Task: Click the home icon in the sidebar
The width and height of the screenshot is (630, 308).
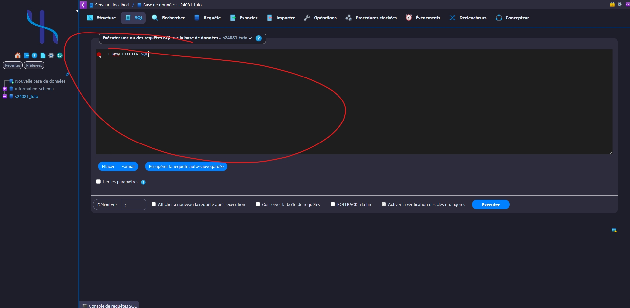Action: 18,55
